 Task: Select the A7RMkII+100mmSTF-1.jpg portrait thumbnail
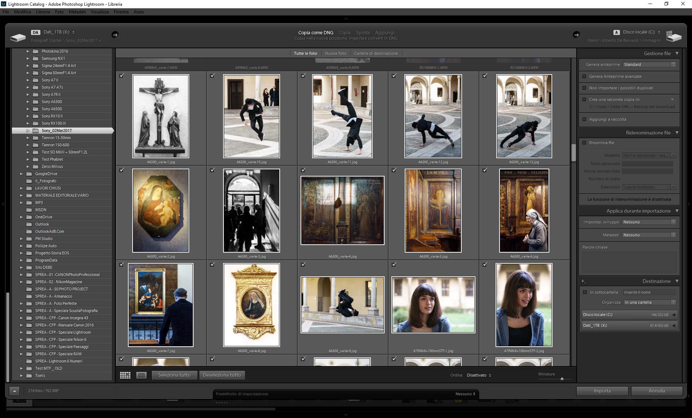tap(433, 305)
